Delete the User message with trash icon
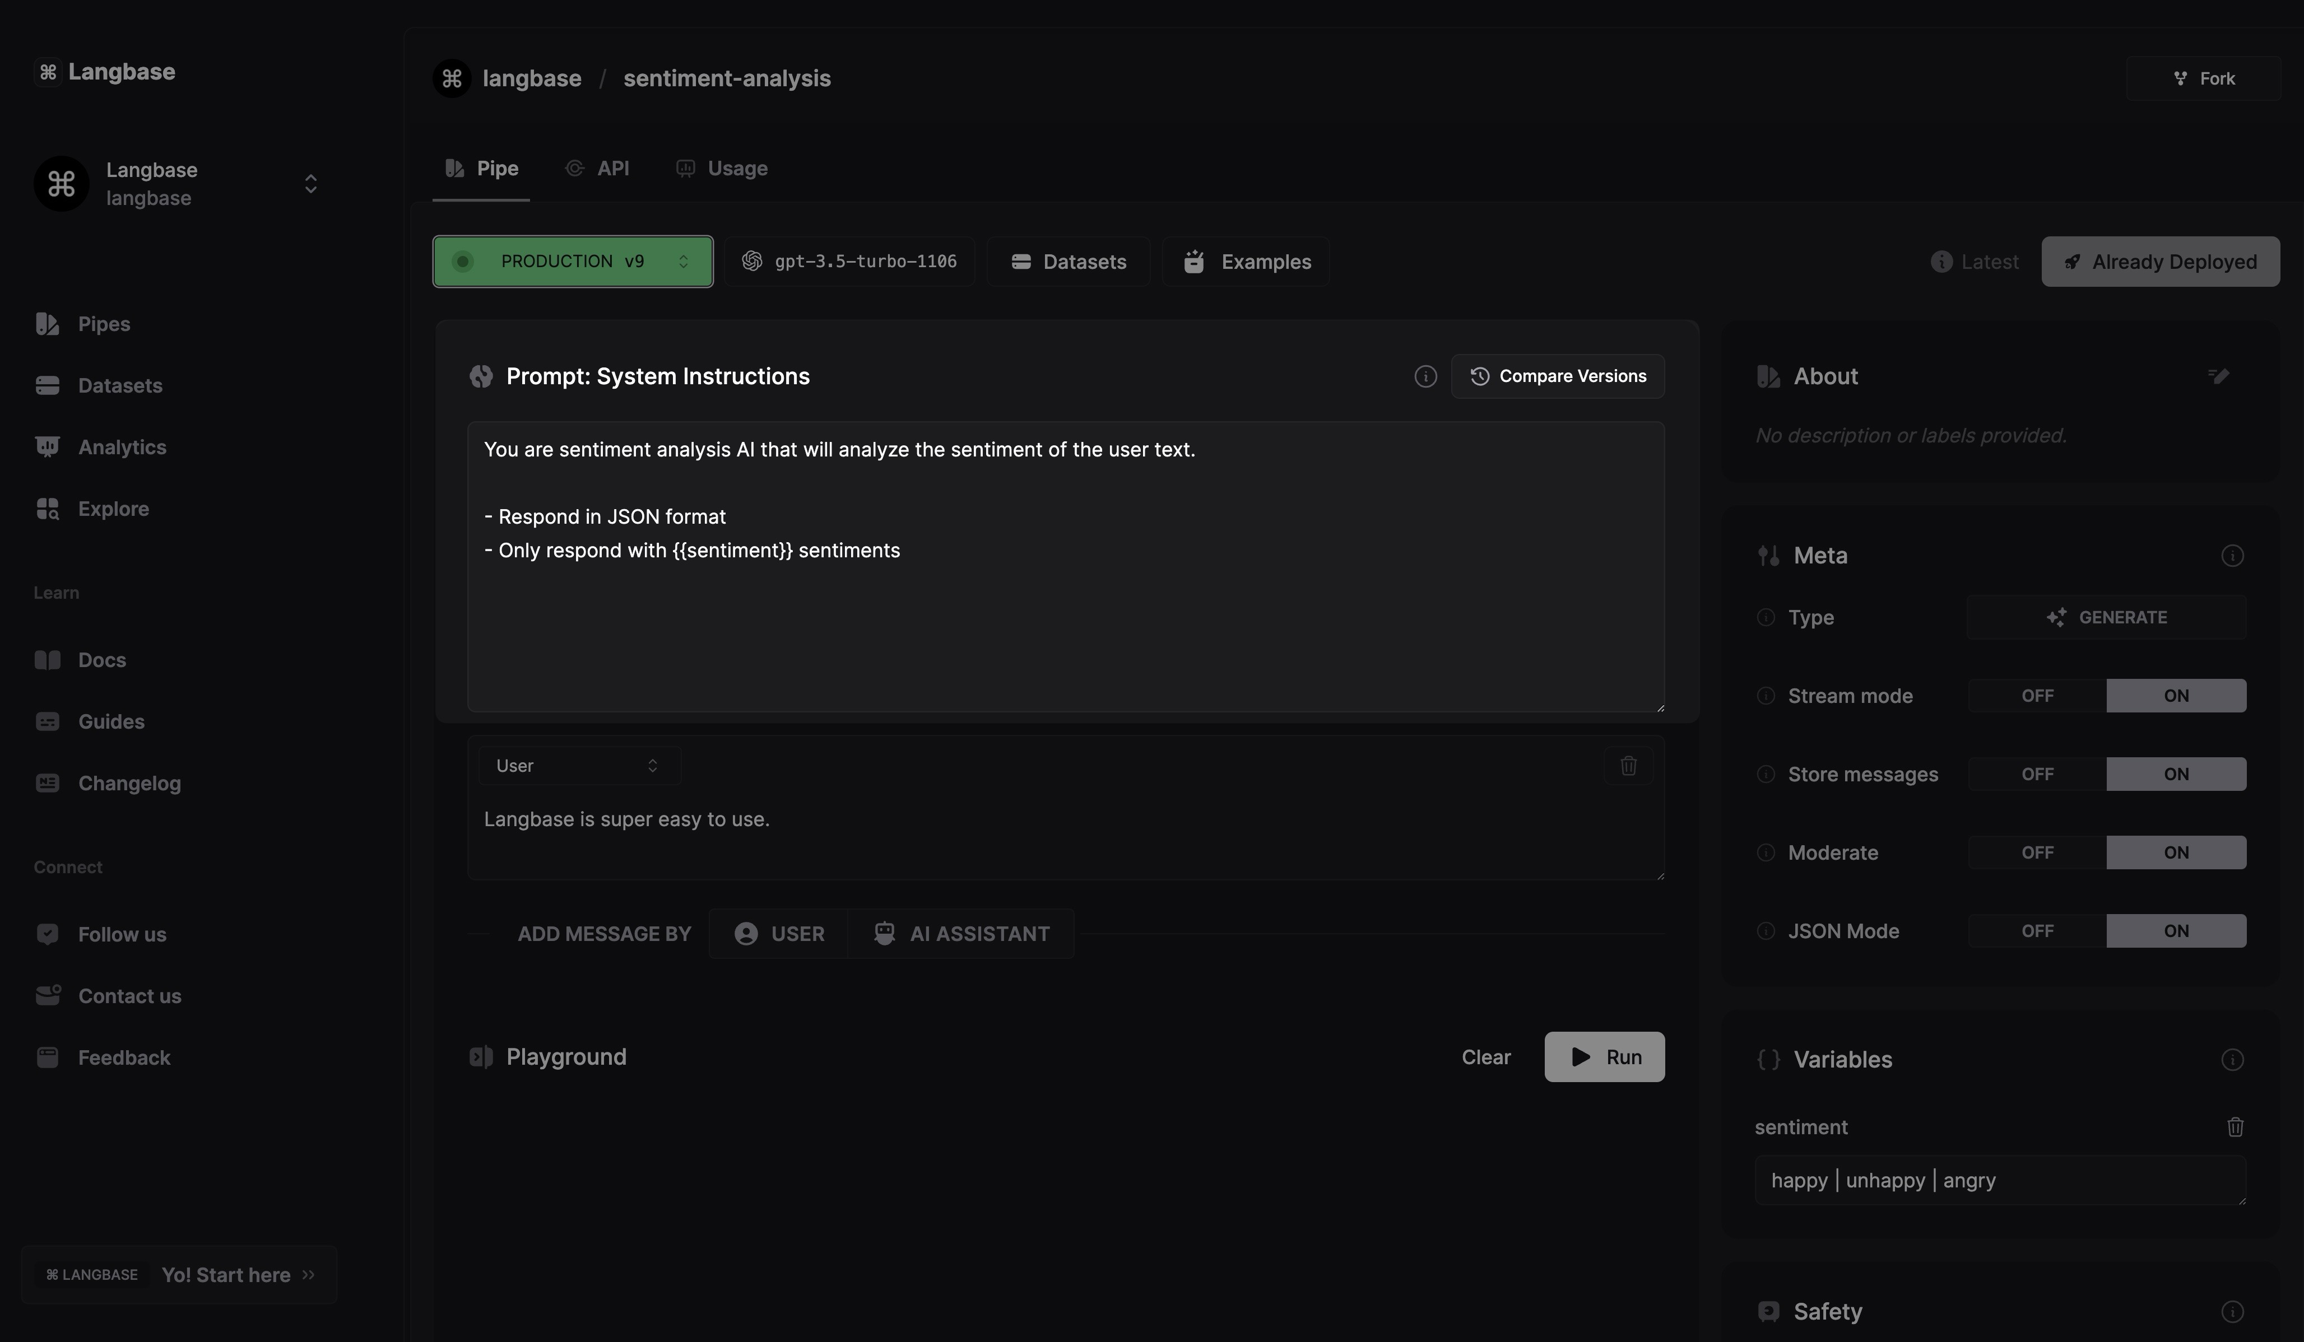Screen dimensions: 2304x1342 [x=1628, y=766]
